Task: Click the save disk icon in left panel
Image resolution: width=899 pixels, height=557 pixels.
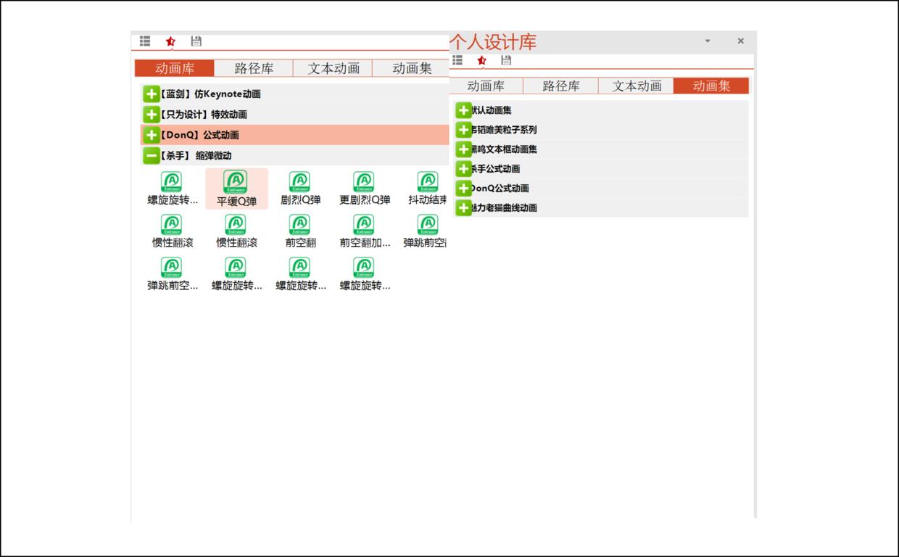Action: [196, 41]
